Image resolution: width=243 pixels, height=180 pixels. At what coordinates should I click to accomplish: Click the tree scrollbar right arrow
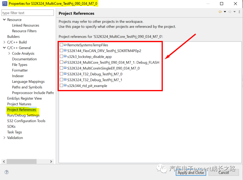[x=51, y=161]
